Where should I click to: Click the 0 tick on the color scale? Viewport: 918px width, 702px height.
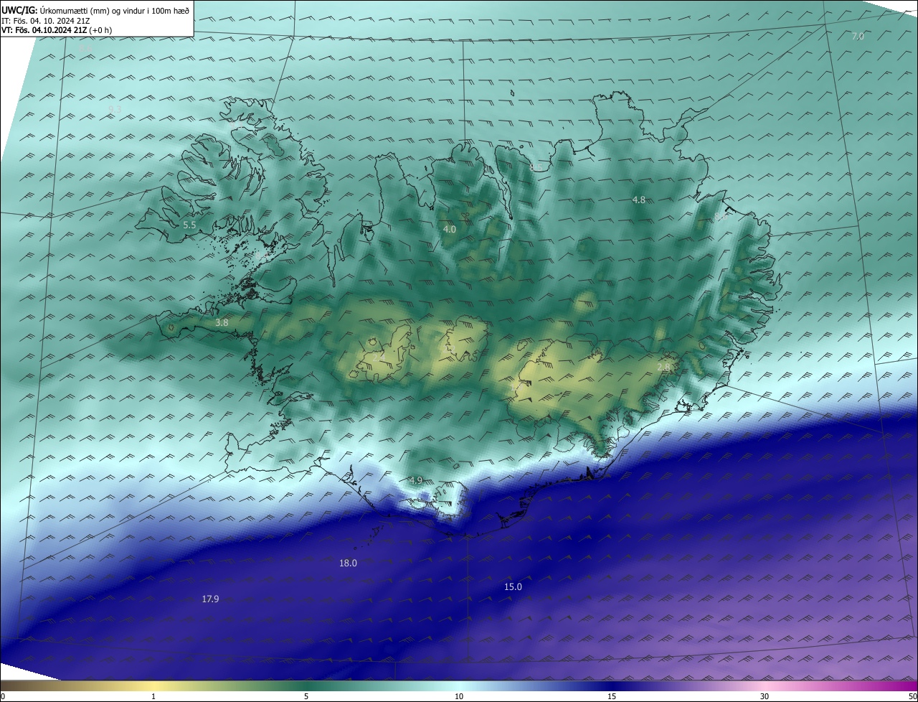(3, 696)
